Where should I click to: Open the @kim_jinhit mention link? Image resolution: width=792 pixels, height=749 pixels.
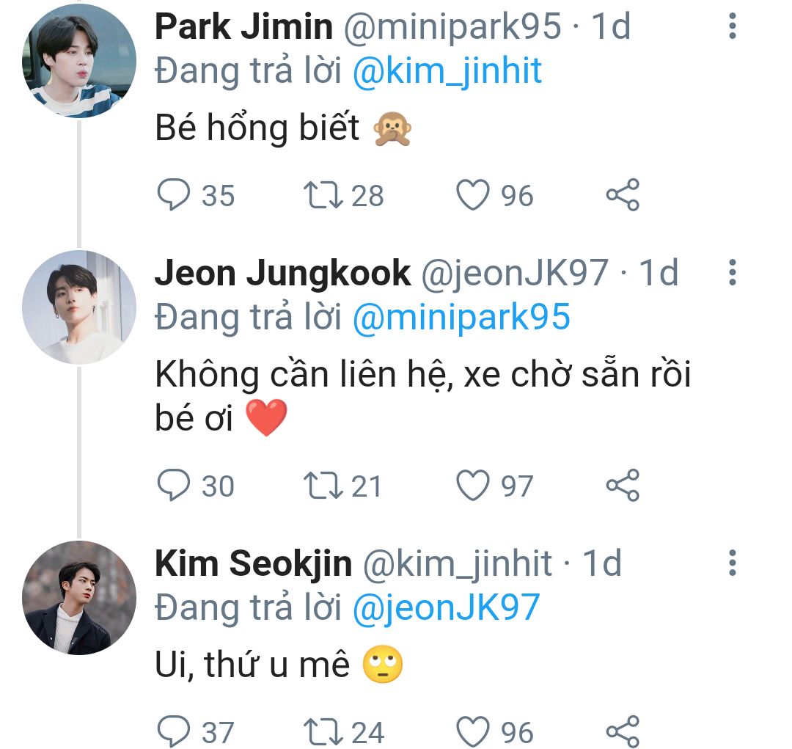tap(447, 71)
